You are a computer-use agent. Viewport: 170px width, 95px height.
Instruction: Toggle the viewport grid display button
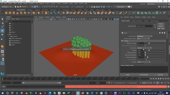pyautogui.click(x=51, y=19)
